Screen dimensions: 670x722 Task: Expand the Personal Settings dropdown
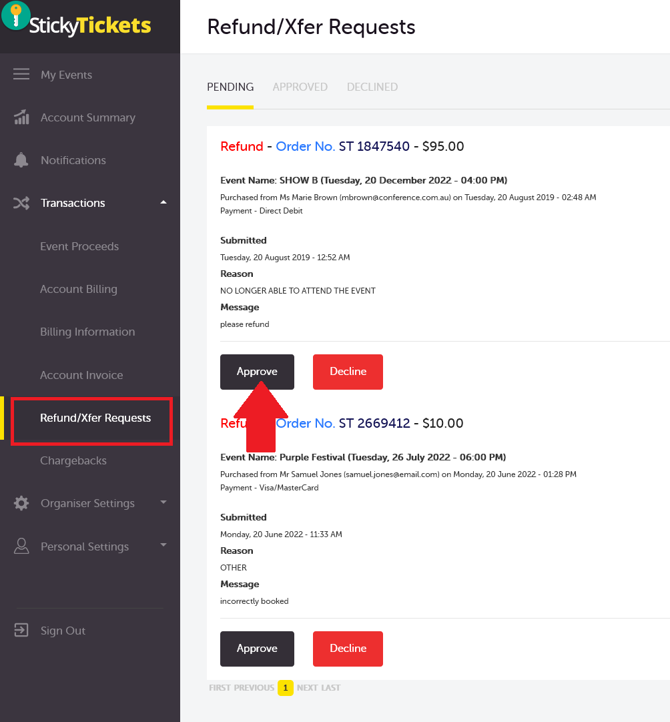pos(163,546)
